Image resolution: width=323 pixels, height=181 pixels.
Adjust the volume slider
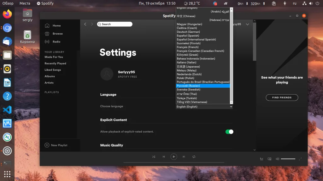coord(288,159)
